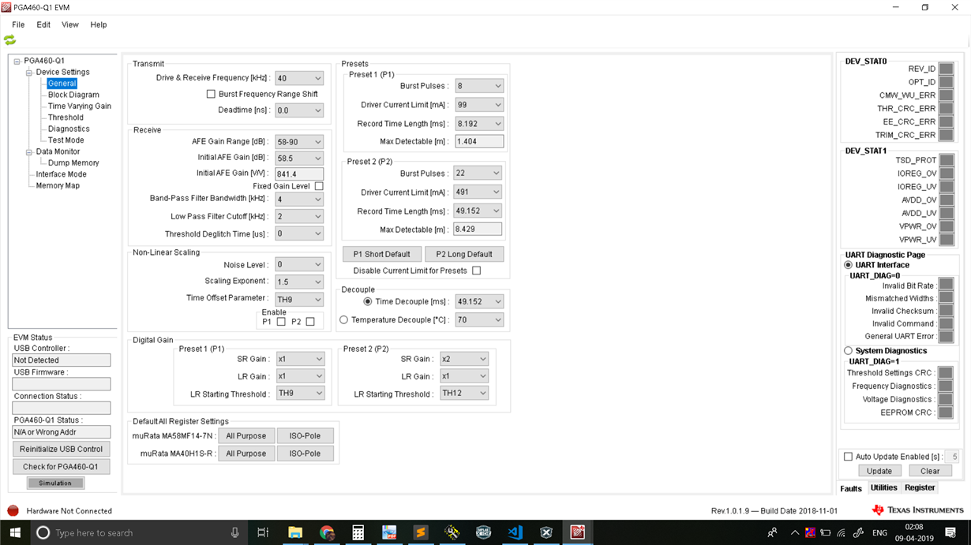
Task: Open the Windows Start menu
Action: 14,532
